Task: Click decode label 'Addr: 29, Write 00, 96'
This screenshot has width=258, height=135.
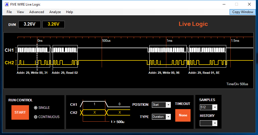Action: click(164, 73)
